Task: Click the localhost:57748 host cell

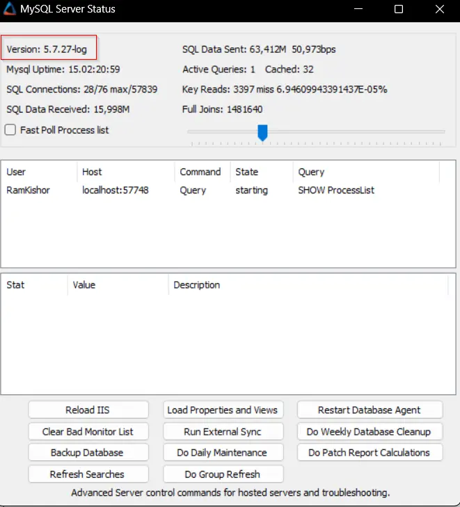Action: [x=115, y=190]
